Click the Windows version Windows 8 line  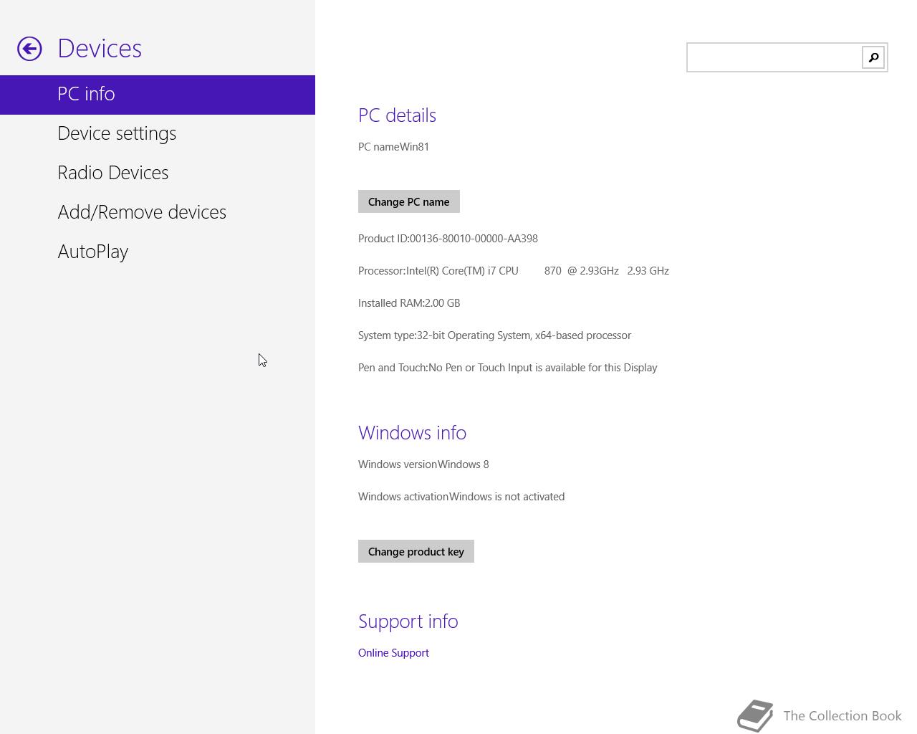point(423,464)
